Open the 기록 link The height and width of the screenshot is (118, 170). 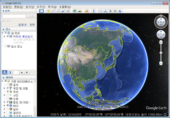click(x=32, y=25)
